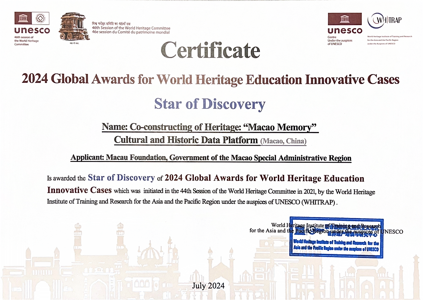423x300 pixels.
Task: Select the "2024 Global Awards" bold title line
Action: point(210,79)
